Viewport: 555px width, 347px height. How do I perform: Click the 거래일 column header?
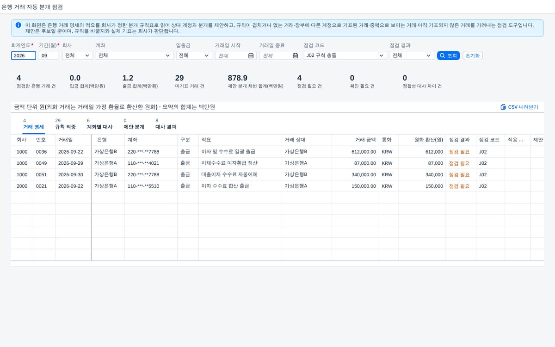pos(74,140)
